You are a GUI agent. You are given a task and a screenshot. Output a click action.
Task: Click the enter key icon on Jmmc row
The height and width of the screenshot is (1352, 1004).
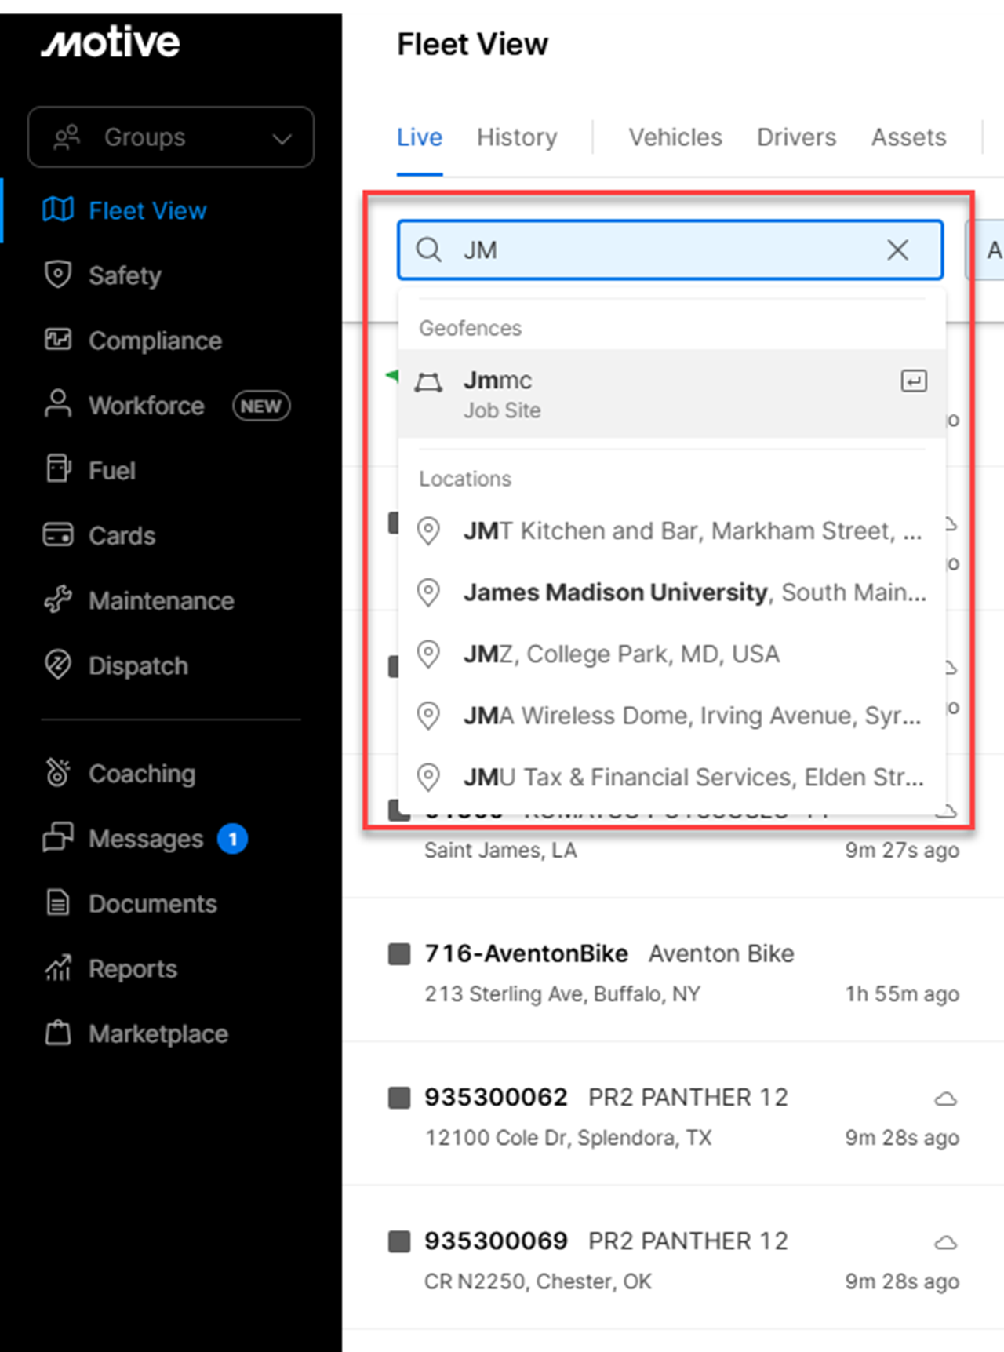[914, 381]
